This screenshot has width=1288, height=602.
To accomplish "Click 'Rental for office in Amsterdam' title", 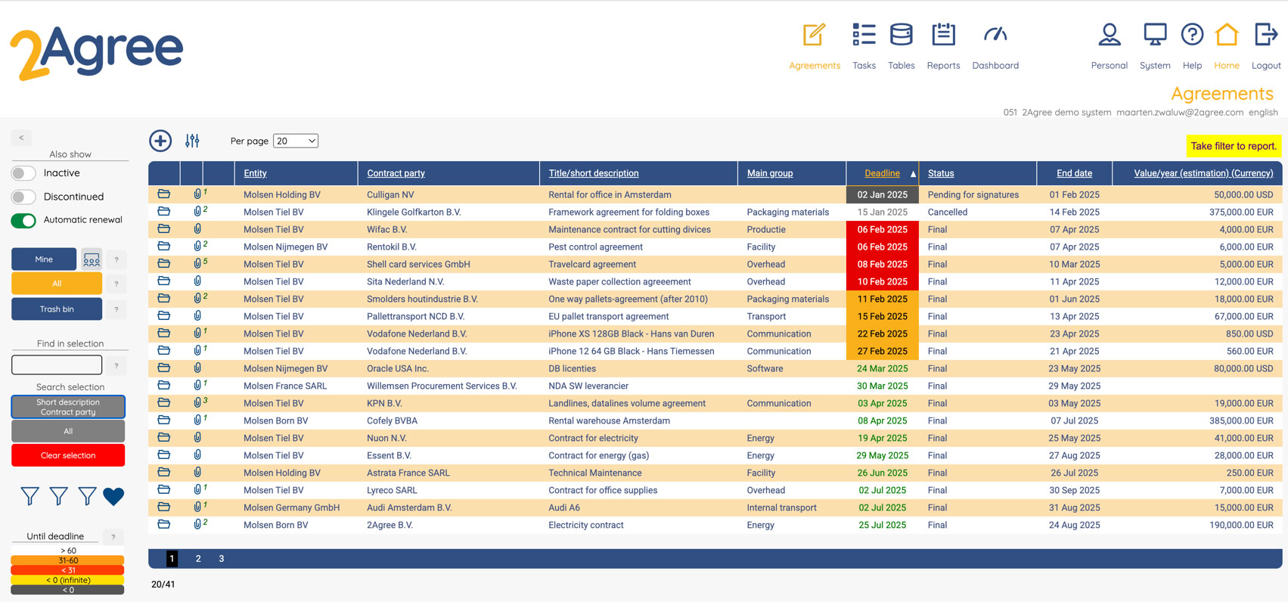I will pyautogui.click(x=610, y=194).
